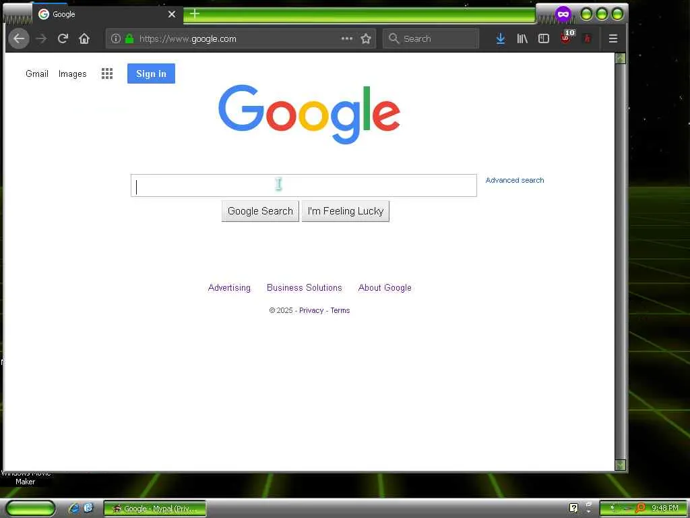The image size is (690, 518).
Task: Close the Google tab
Action: 172,14
